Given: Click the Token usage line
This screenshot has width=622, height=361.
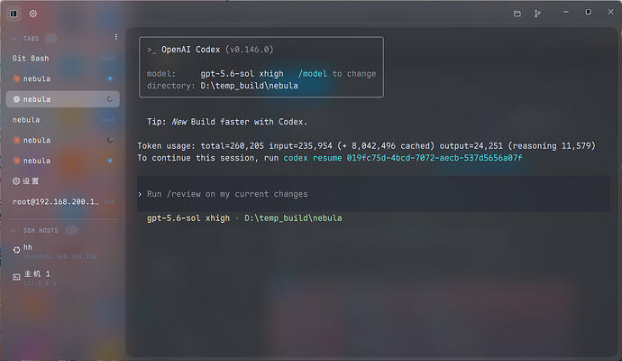Looking at the screenshot, I should coord(366,145).
